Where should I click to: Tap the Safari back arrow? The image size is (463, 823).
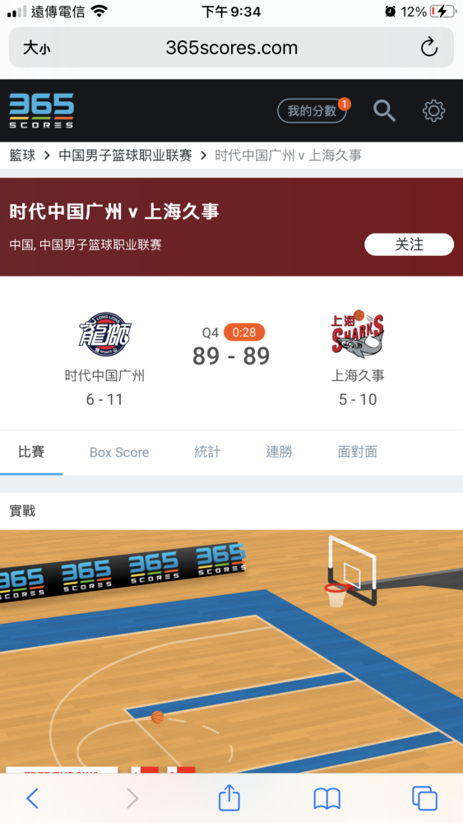point(32,798)
